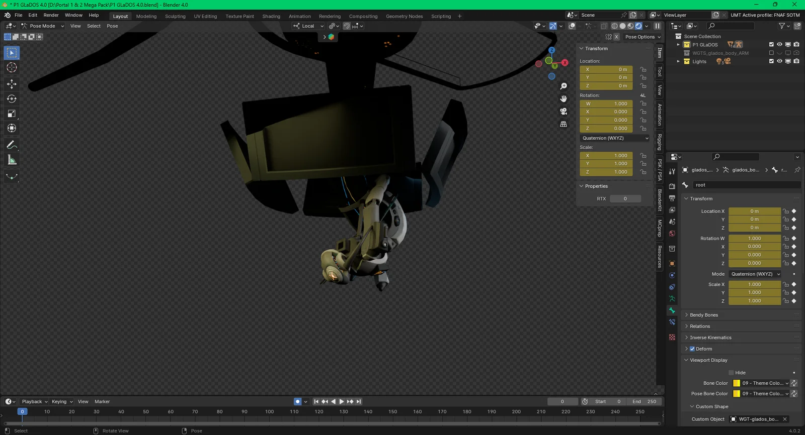Open the Object Data armature properties tab
This screenshot has width=805, height=435.
pyautogui.click(x=672, y=298)
